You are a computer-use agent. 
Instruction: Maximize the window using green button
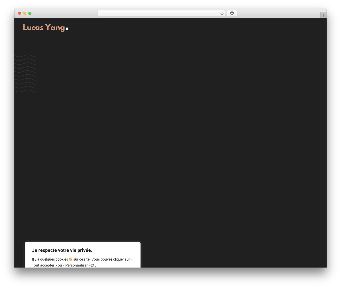(30, 13)
